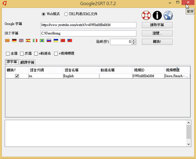Screen dimensions: 196x159
Task: Open the black info about icon
Action: [157, 15]
